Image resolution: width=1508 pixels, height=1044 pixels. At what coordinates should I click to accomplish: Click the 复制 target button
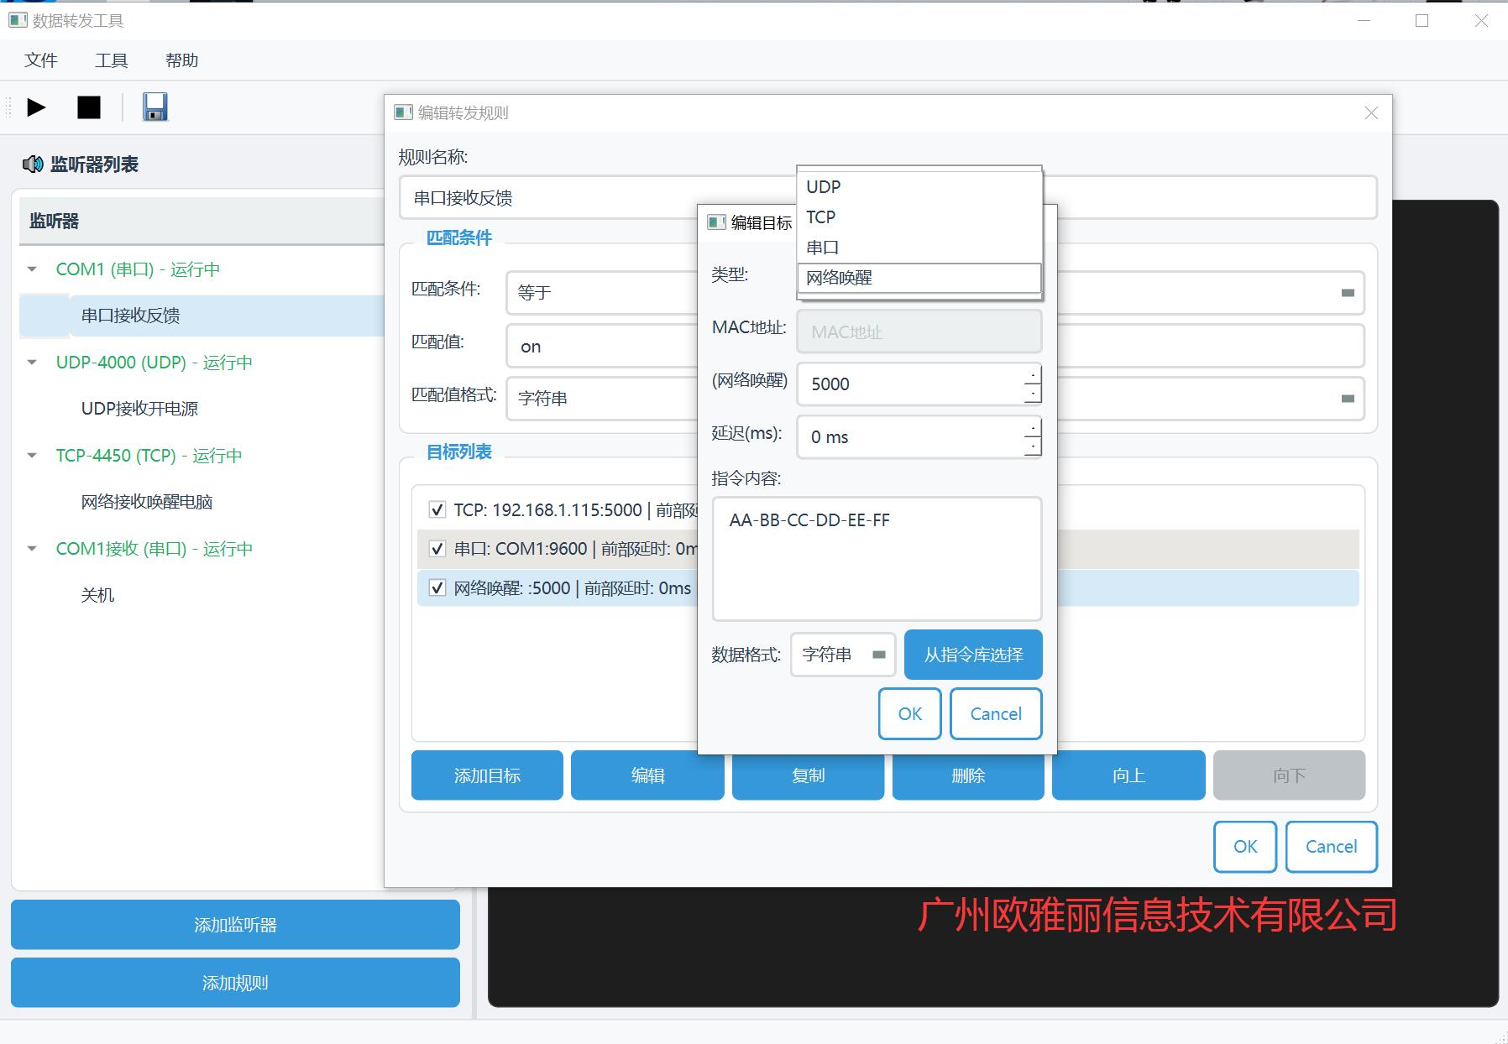point(808,775)
